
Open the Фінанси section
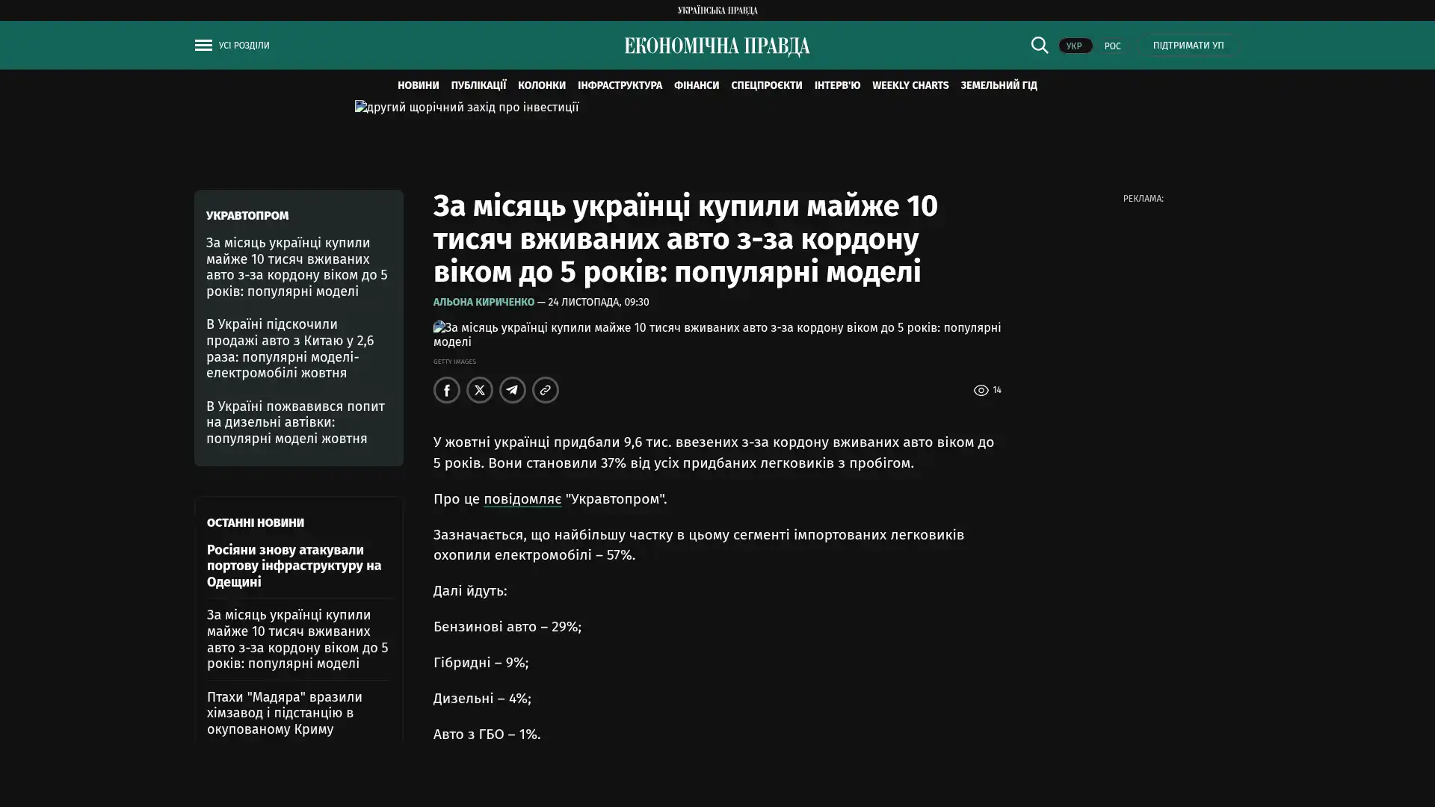(696, 85)
